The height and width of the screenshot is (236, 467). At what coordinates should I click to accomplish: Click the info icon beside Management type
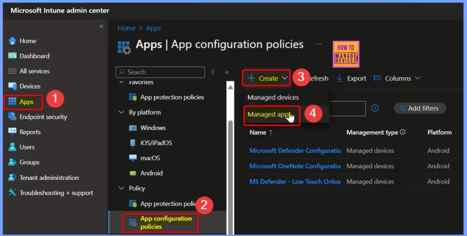coord(403,132)
